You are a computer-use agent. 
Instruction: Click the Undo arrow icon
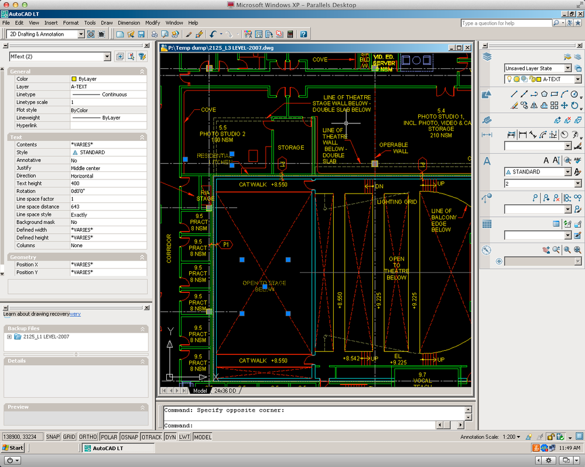coord(213,34)
